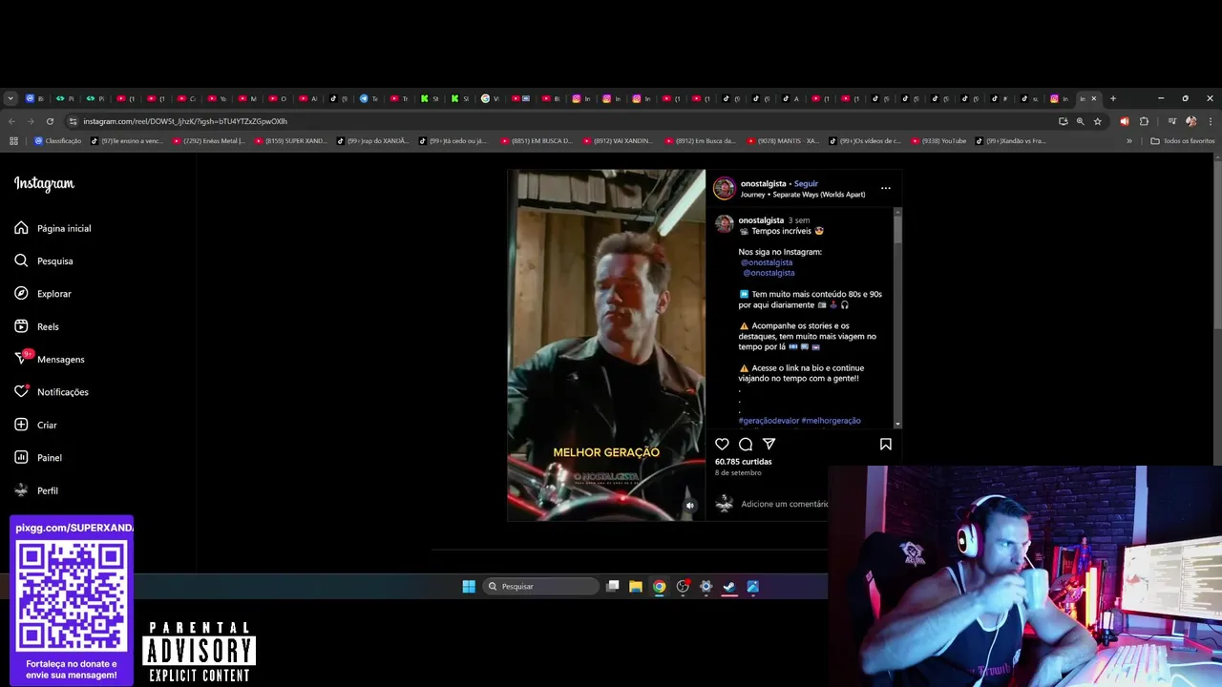
Task: Open onostalgista profile from post header
Action: click(763, 183)
